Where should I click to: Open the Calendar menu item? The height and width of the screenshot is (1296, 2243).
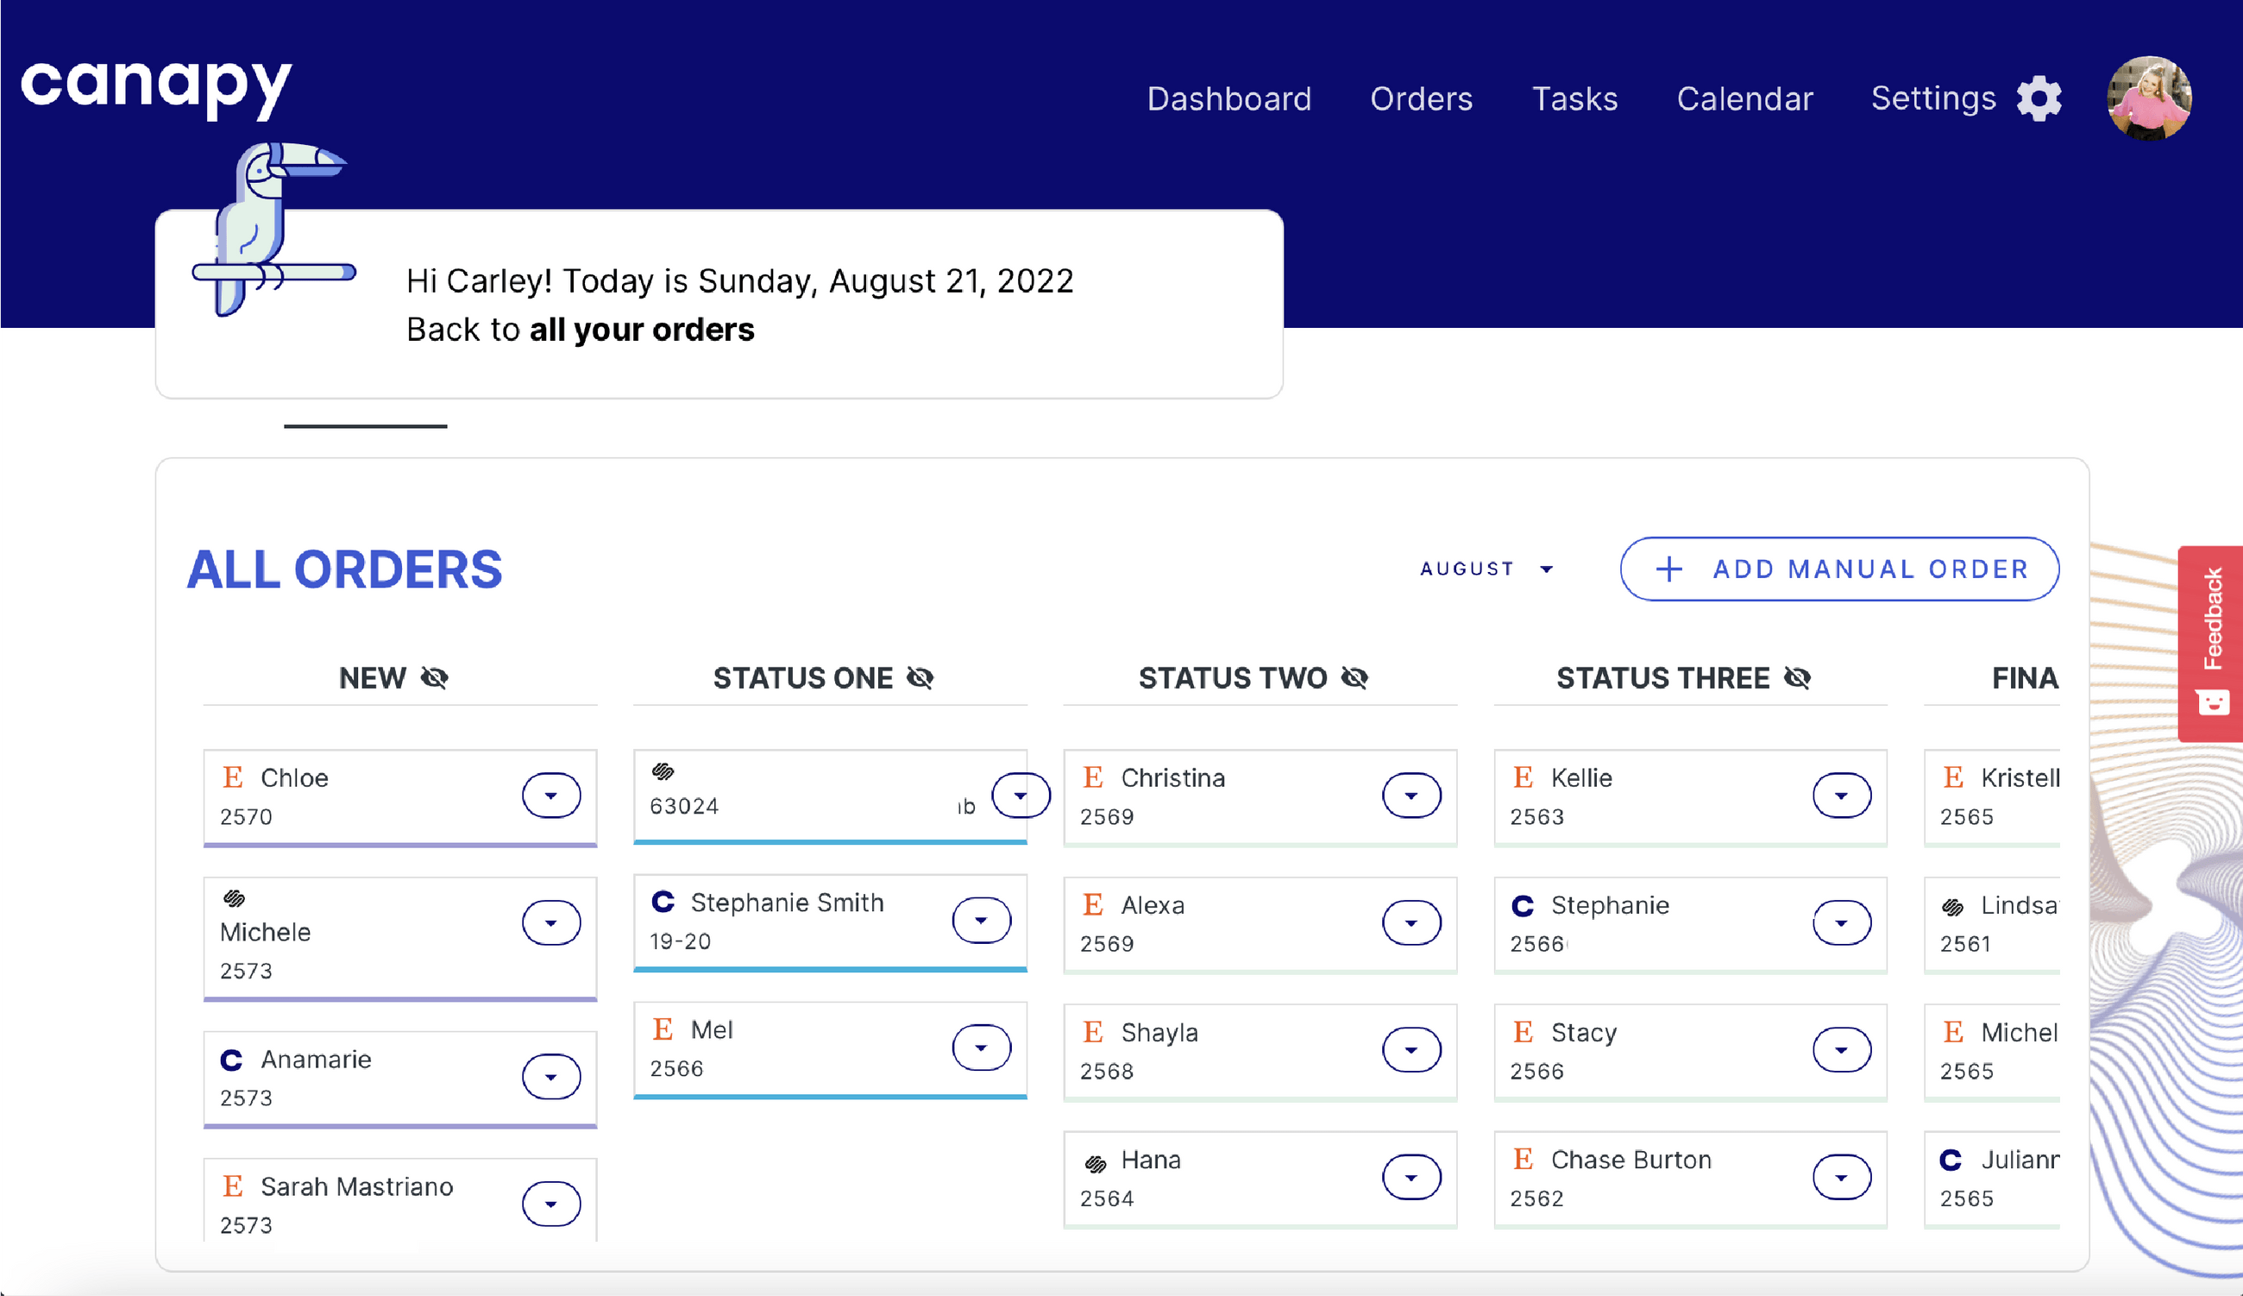tap(1744, 99)
